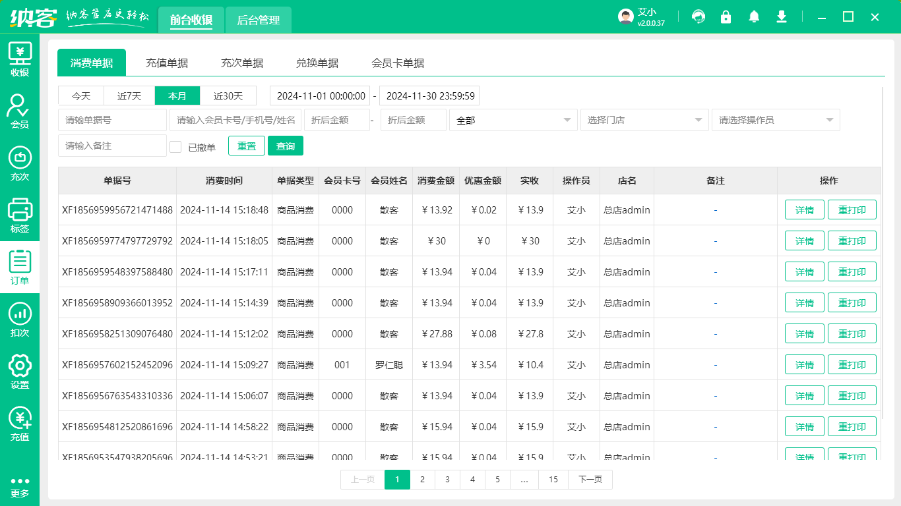
Task: Filter by 近7天
Action: pyautogui.click(x=130, y=96)
